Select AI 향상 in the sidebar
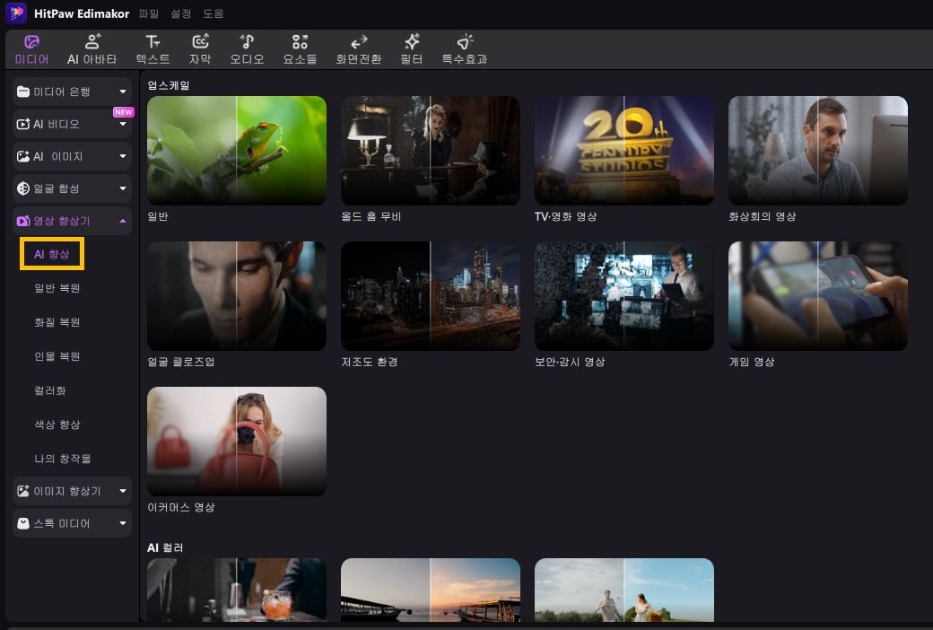 52,254
